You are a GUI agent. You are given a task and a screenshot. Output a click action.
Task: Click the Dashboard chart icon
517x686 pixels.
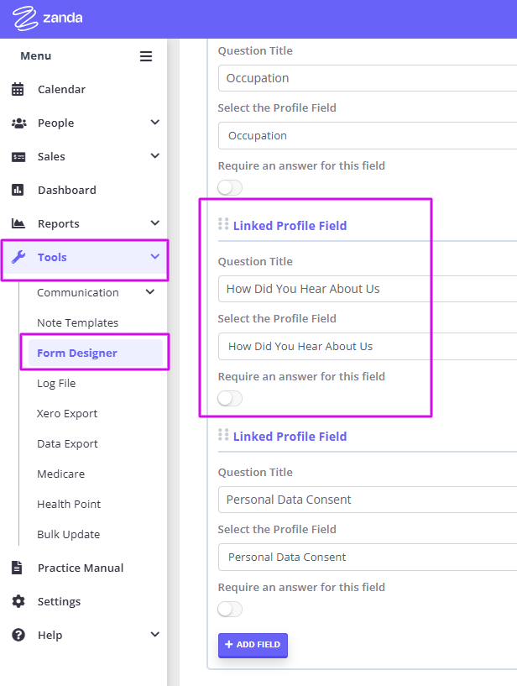point(18,190)
